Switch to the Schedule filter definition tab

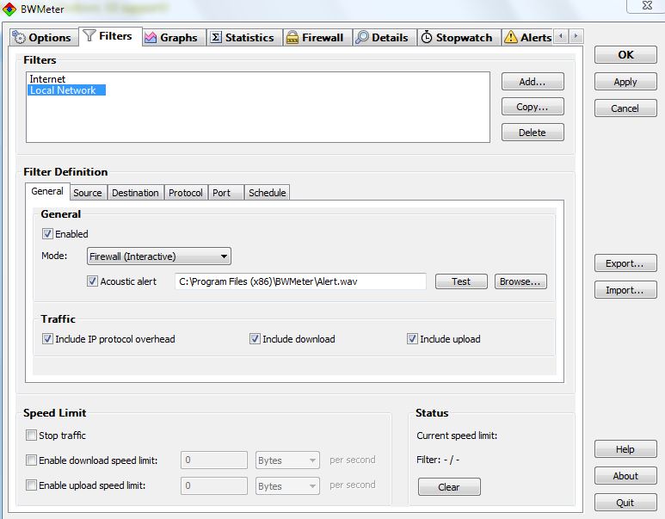(x=268, y=193)
